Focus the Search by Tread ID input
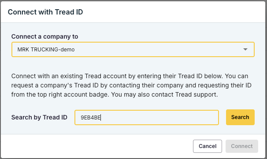Image resolution: width=267 pixels, height=159 pixels. tap(147, 117)
